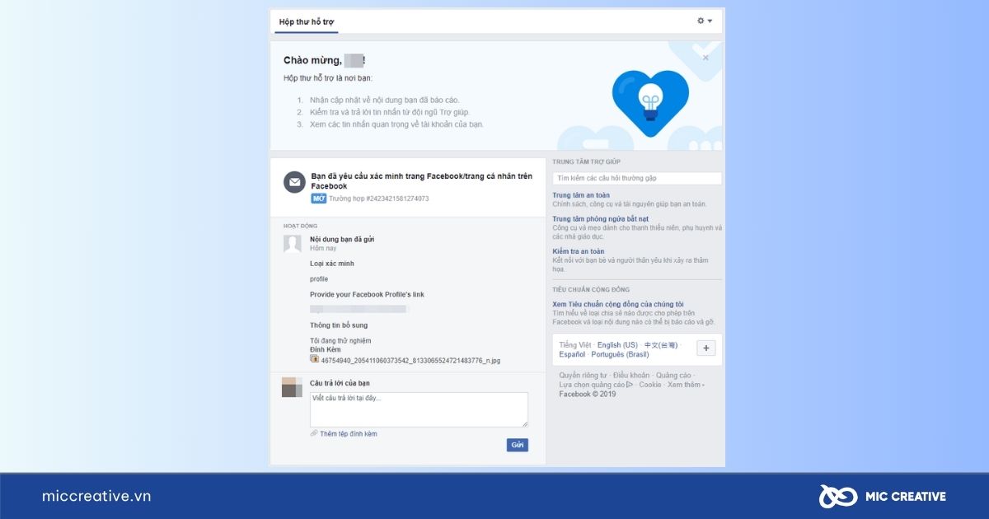
Task: Click the MIC Creative logo
Action: 882,496
